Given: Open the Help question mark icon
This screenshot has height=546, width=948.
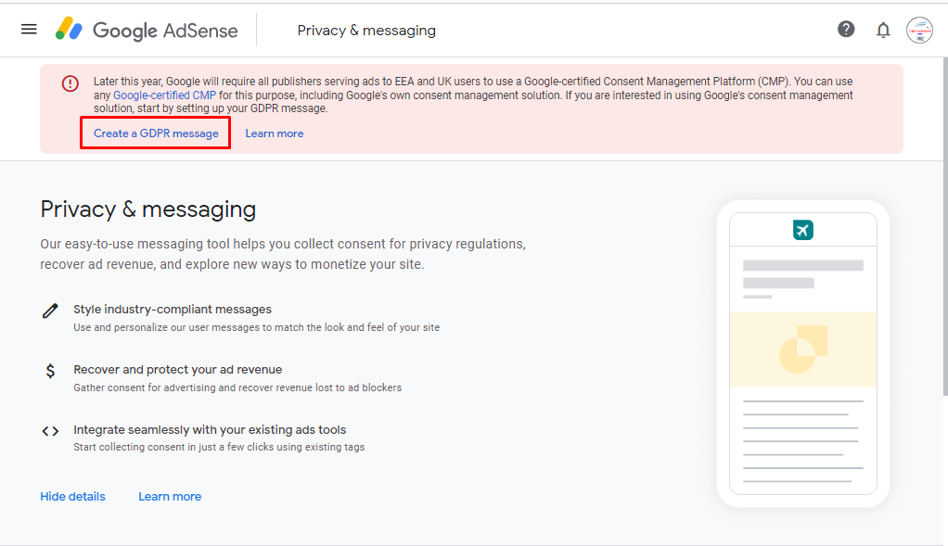Looking at the screenshot, I should pyautogui.click(x=846, y=29).
